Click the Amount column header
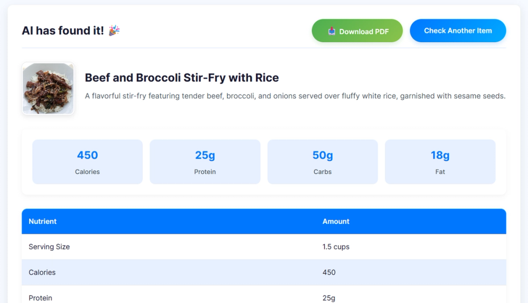Viewport: 528px width, 303px height. [336, 221]
